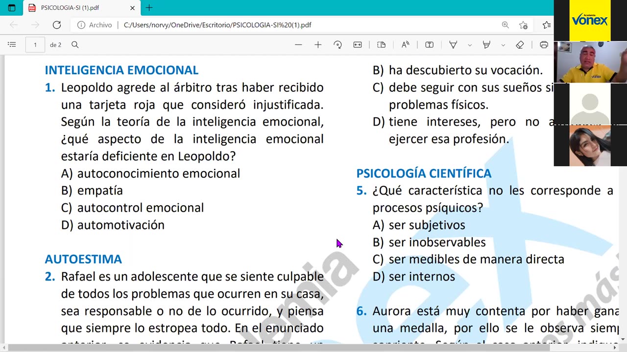The width and height of the screenshot is (627, 352).
Task: Click answer option "A) autoconocimiento emocional"
Action: (x=151, y=174)
